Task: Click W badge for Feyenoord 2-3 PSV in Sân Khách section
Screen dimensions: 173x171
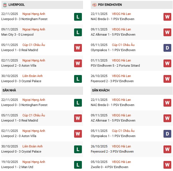Action: click(x=167, y=149)
